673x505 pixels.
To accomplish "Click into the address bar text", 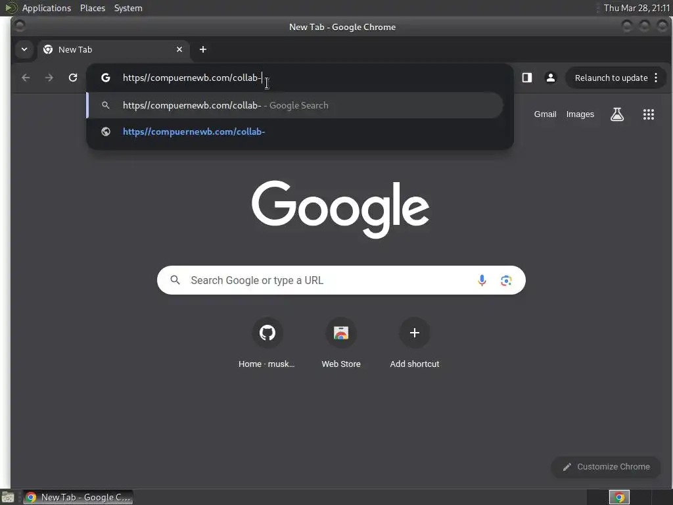I will click(x=193, y=78).
